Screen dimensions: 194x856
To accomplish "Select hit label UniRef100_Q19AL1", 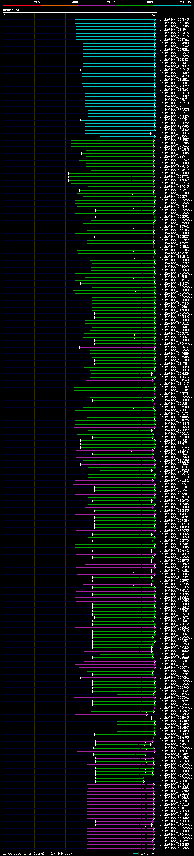I will click(174, 514).
